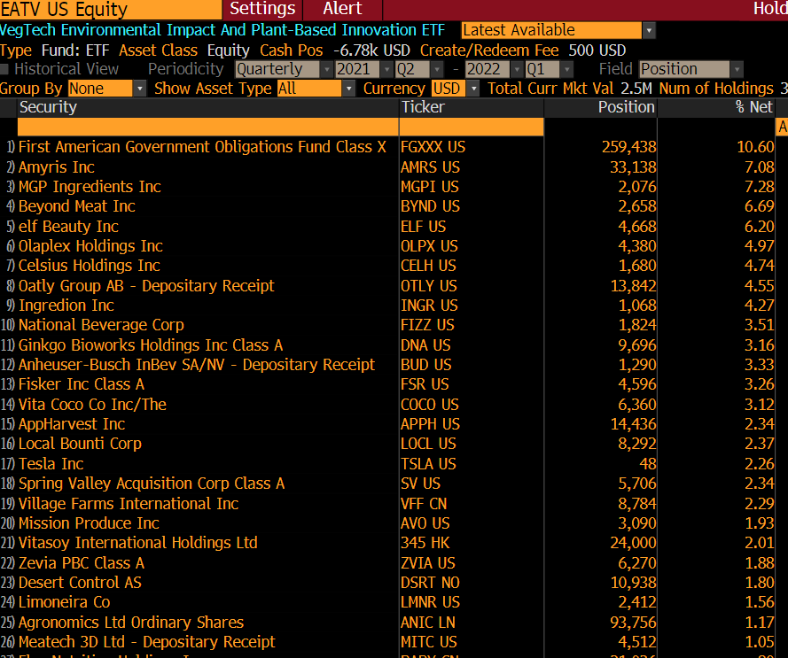
Task: Select Limoneira Co holding
Action: 64,601
